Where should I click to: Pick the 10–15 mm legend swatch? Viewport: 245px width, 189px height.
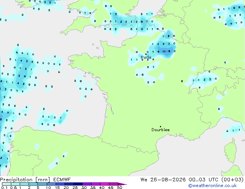coord(51,184)
